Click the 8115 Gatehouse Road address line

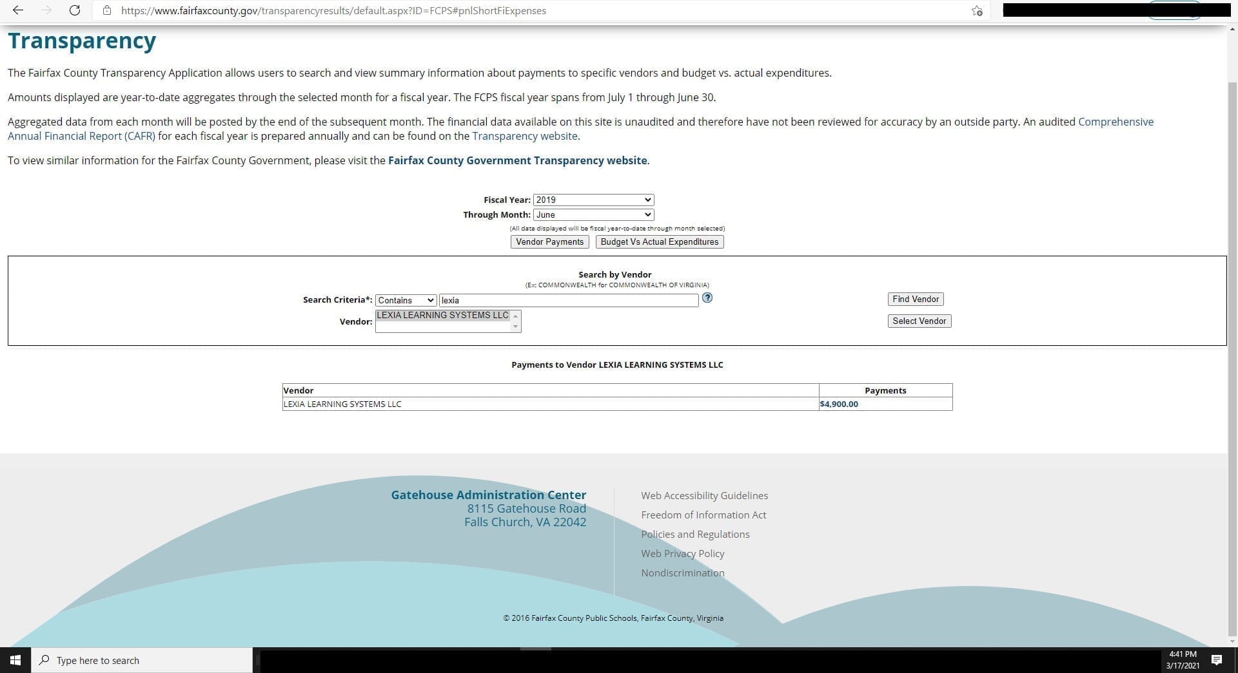point(527,508)
